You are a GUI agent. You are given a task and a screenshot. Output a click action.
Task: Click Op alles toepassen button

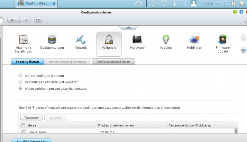pyautogui.click(x=32, y=140)
